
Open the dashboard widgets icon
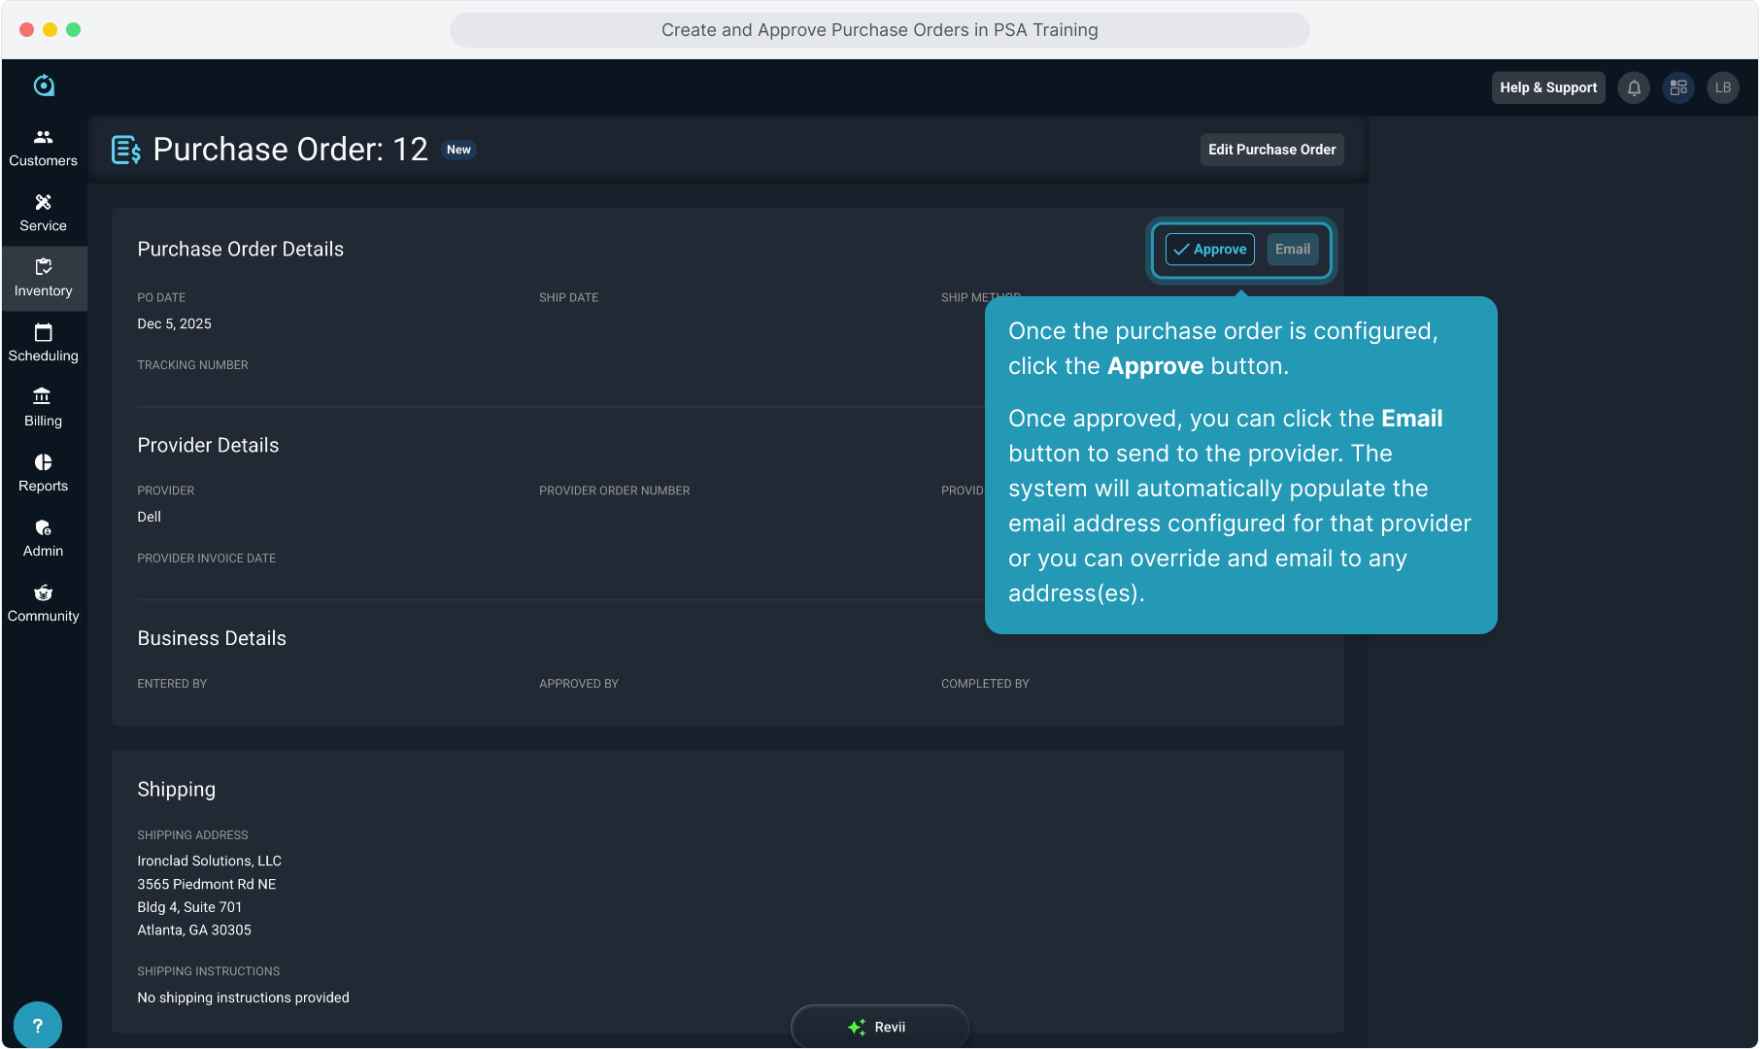tap(1678, 87)
